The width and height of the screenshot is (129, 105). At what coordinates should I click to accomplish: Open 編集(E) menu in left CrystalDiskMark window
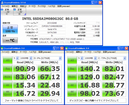(15, 52)
